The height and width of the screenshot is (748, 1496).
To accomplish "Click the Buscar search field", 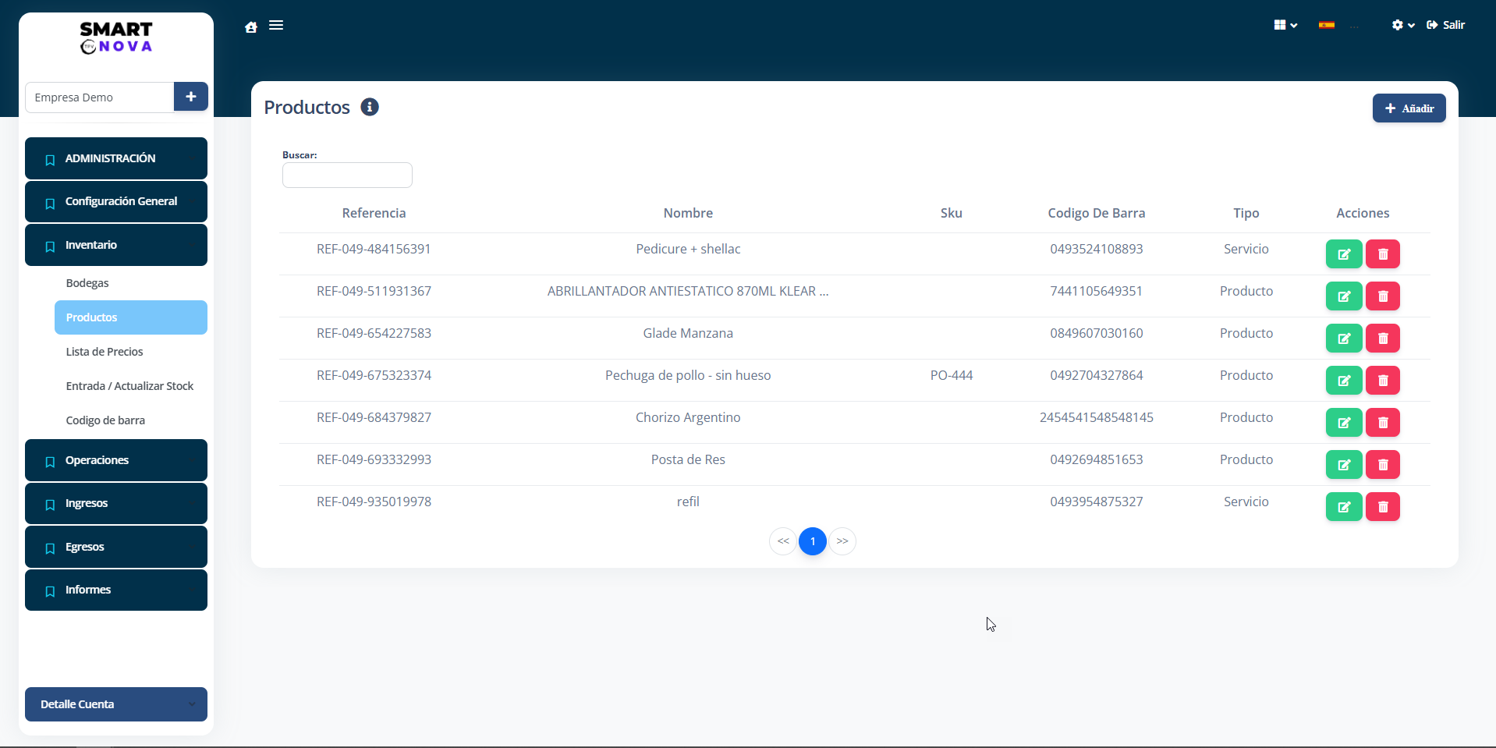I will tap(347, 175).
